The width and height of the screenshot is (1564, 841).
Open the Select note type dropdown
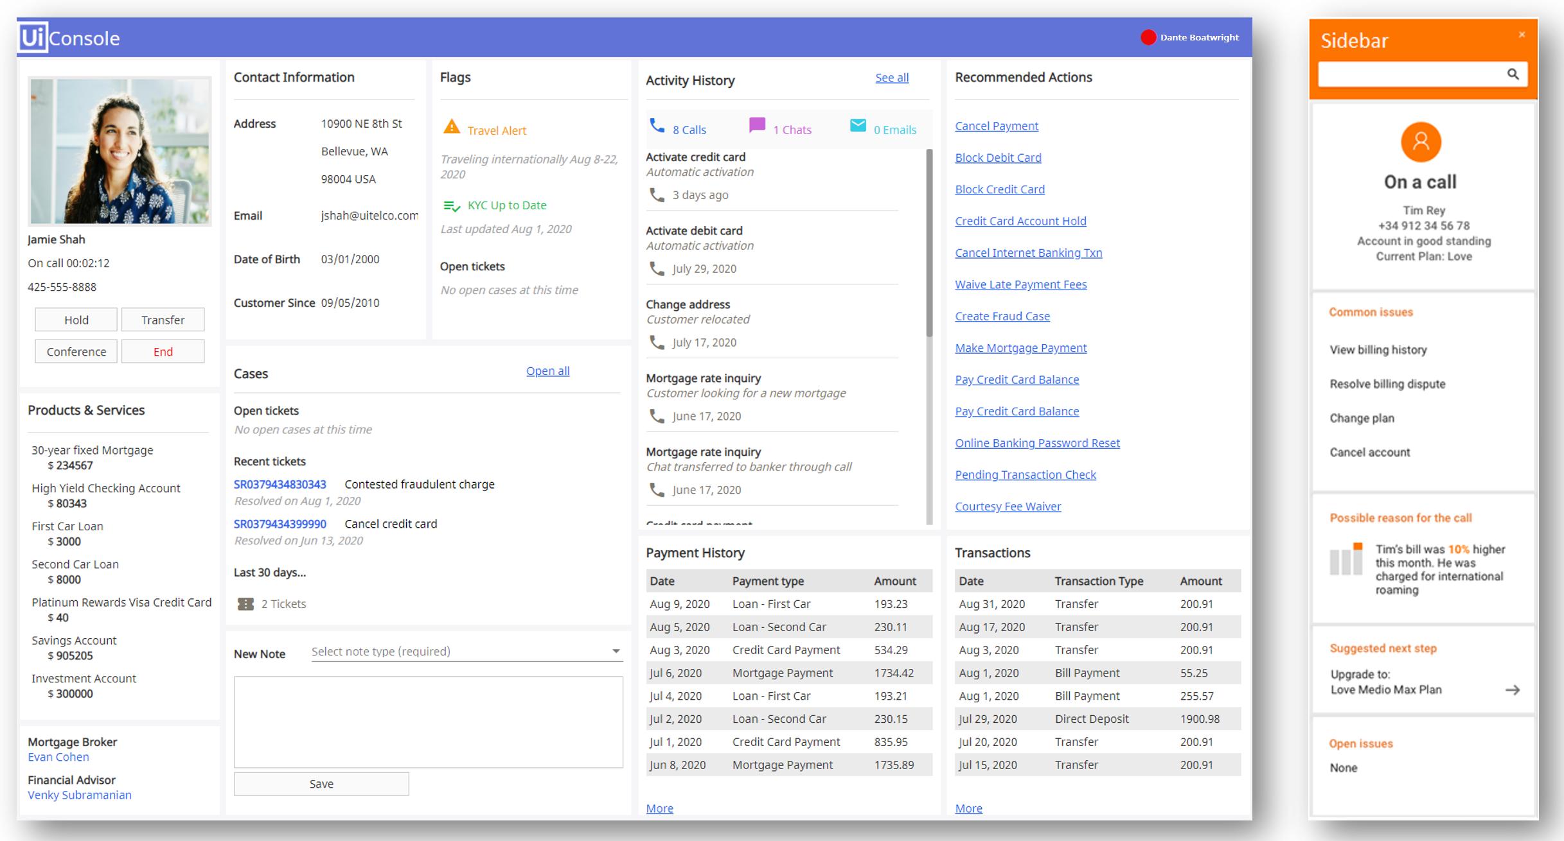click(465, 651)
